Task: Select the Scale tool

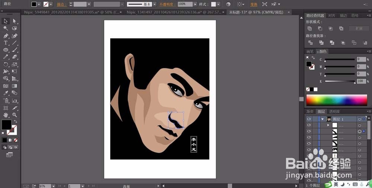Action: tap(15, 65)
